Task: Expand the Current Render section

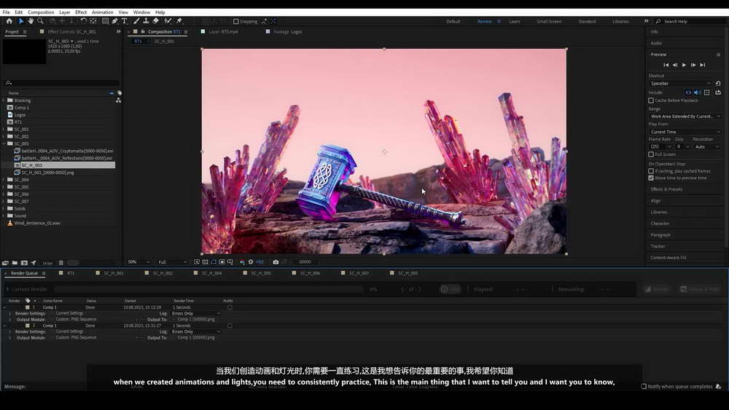Action: click(x=7, y=289)
